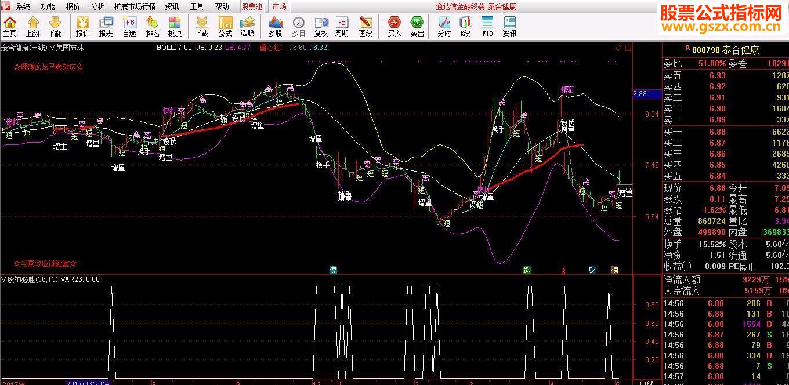Click the 卖五 6.93 order row
789x385 pixels.
(726, 75)
